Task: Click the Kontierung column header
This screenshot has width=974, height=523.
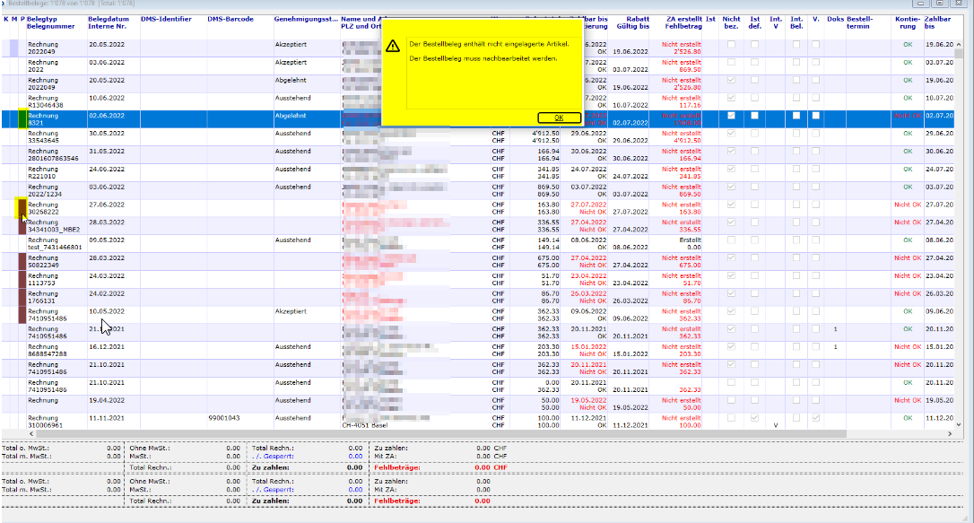Action: click(907, 22)
